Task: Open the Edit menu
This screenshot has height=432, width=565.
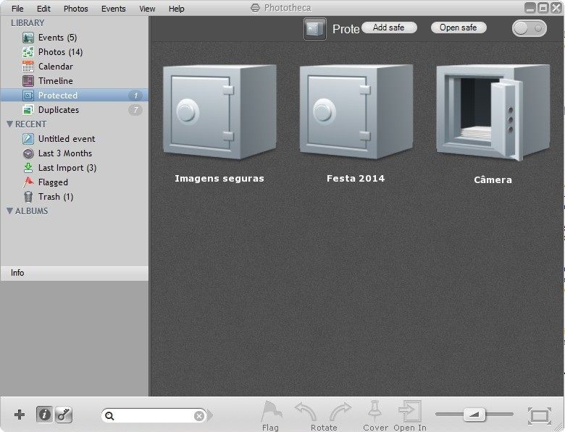Action: (43, 9)
